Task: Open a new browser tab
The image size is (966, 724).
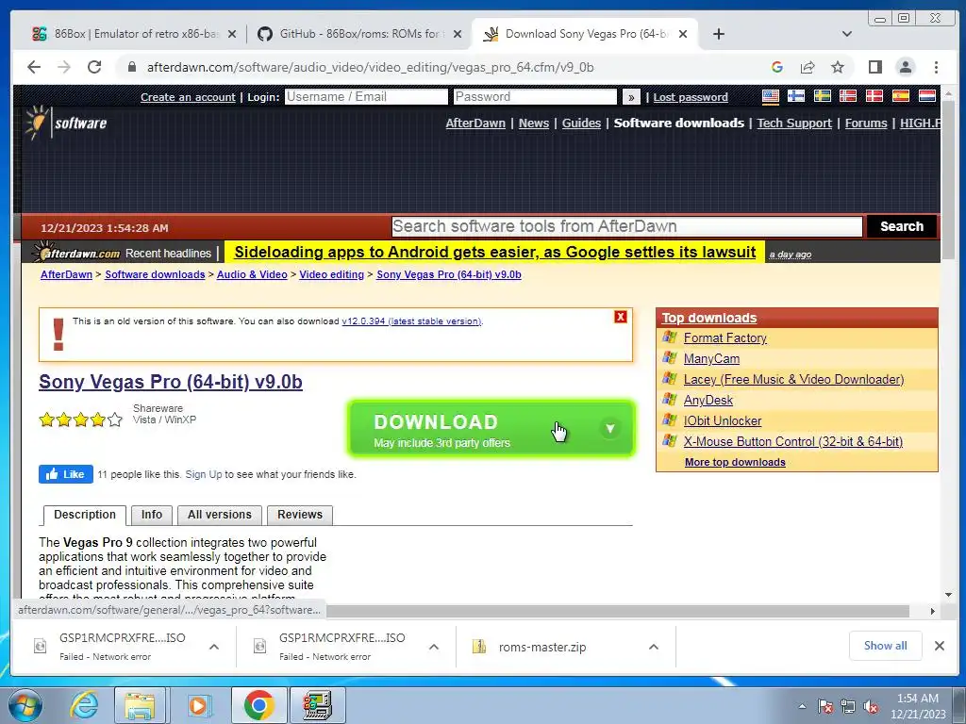Action: (718, 34)
